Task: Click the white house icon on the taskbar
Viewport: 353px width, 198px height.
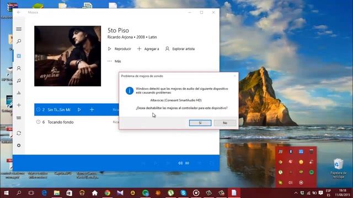Action: 95,193
